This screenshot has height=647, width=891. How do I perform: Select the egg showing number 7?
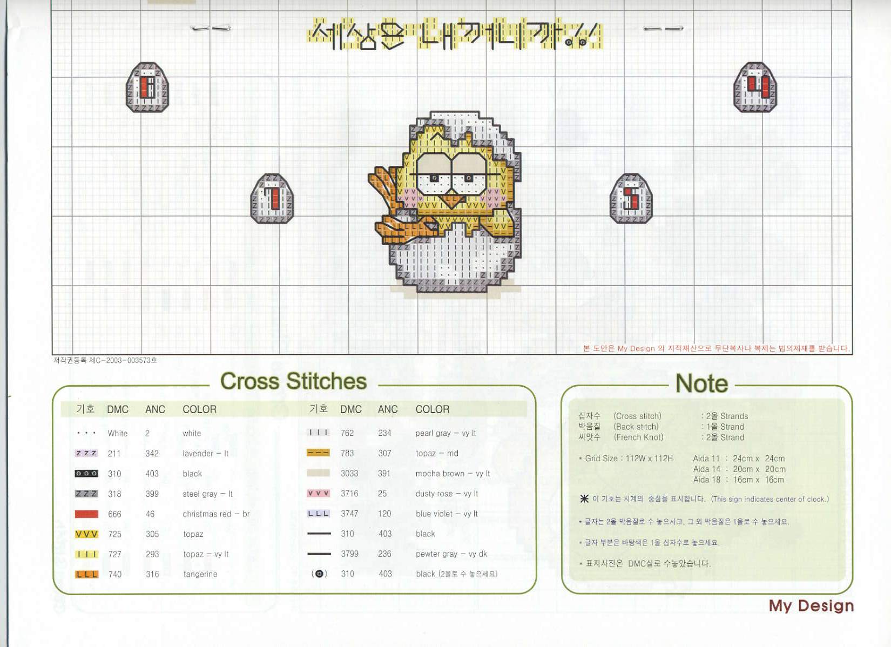tap(272, 199)
